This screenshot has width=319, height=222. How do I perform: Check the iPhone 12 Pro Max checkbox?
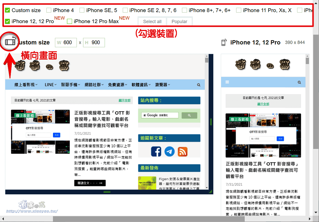(69, 21)
